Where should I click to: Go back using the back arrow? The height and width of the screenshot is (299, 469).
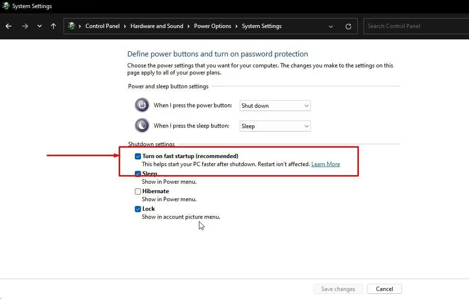(9, 26)
